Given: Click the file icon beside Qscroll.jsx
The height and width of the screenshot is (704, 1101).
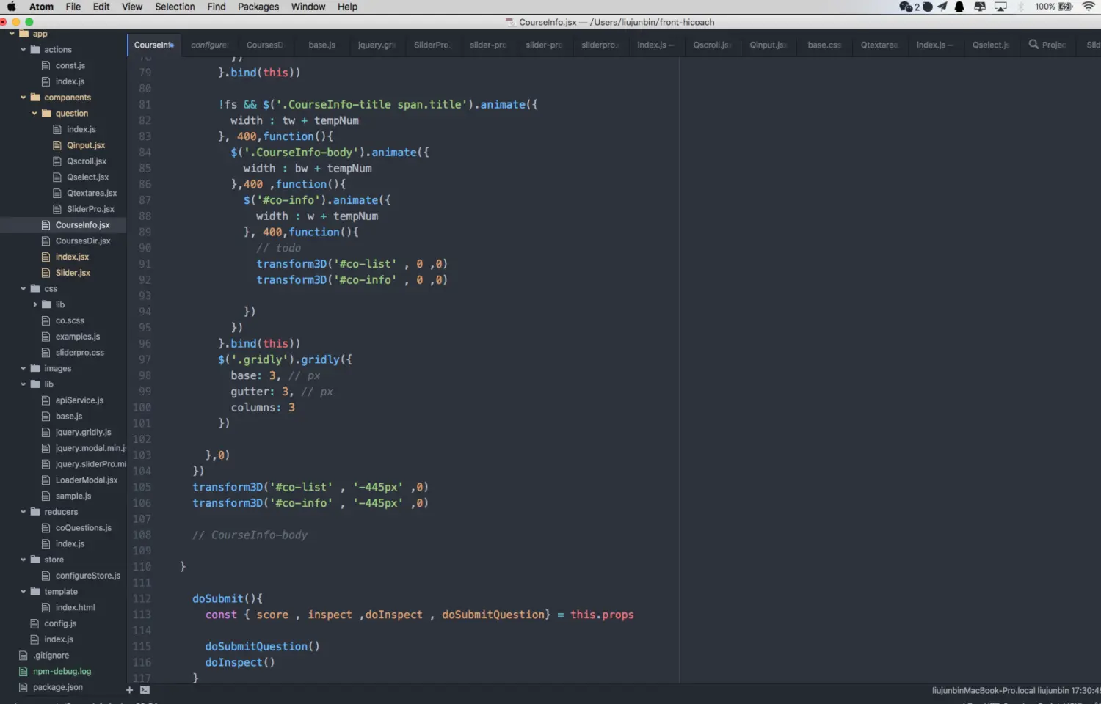Looking at the screenshot, I should [x=57, y=161].
